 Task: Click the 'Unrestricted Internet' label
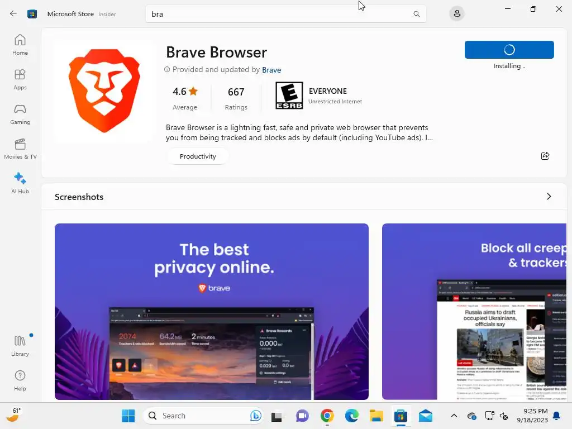click(335, 102)
